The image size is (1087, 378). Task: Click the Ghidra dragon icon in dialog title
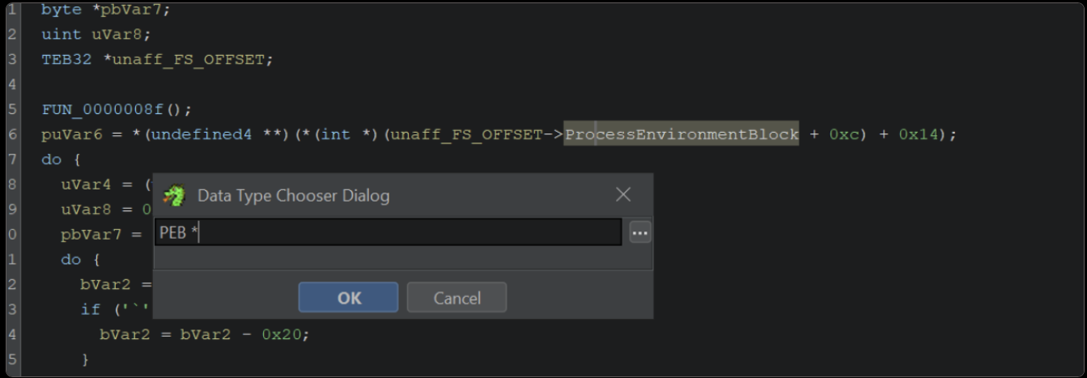click(174, 195)
